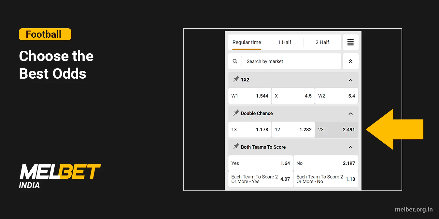Screen dimensions: 439x219
Task: Pin the Both Teams To Score market
Action: pyautogui.click(x=235, y=147)
